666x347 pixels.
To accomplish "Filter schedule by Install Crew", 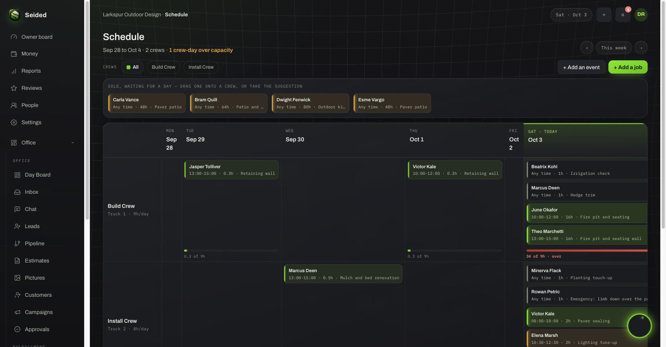I will pyautogui.click(x=201, y=67).
